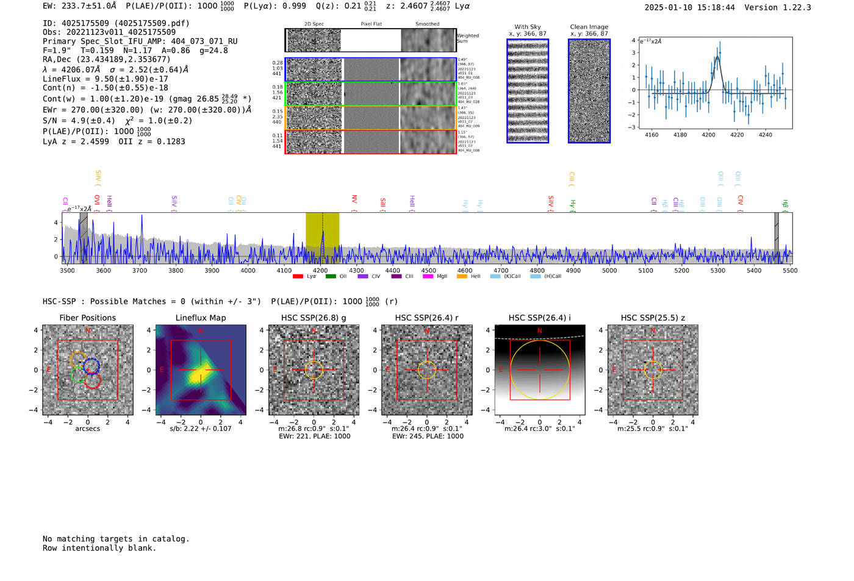Viewport: 854px width, 581px height.
Task: Open the HSC SSP(26.4) r cutout
Action: tap(427, 370)
